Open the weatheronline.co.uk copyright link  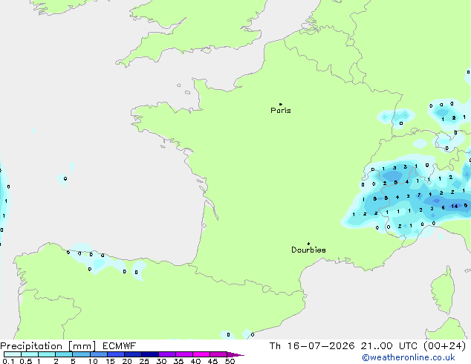[x=409, y=357]
